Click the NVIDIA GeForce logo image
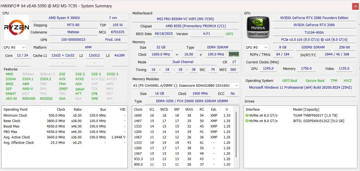 258,27
